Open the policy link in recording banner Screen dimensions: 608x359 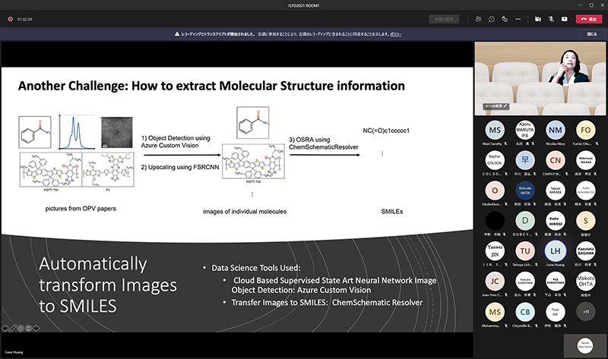coord(395,34)
